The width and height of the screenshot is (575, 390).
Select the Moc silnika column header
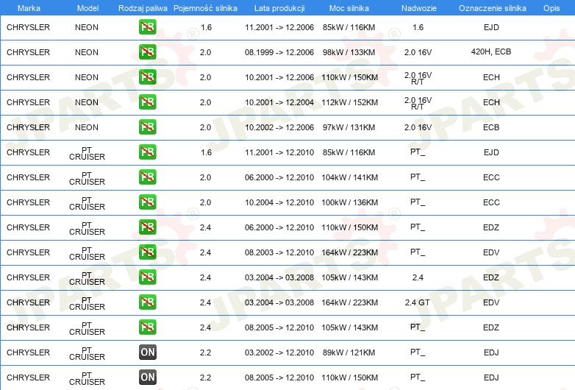pyautogui.click(x=349, y=7)
